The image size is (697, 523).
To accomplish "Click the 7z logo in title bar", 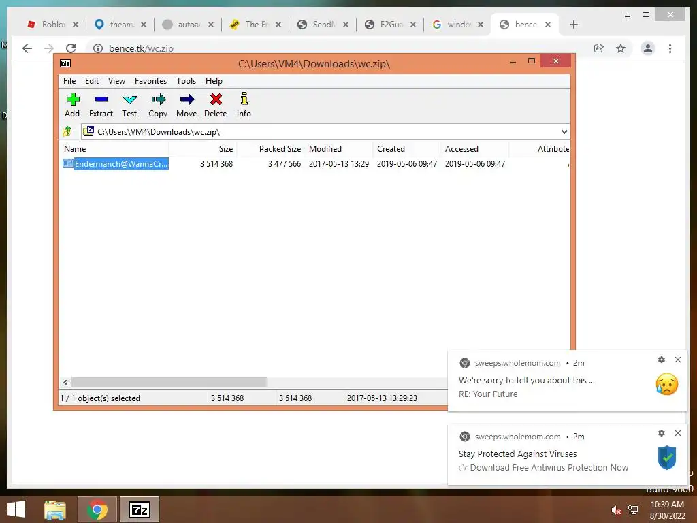I will tap(65, 63).
